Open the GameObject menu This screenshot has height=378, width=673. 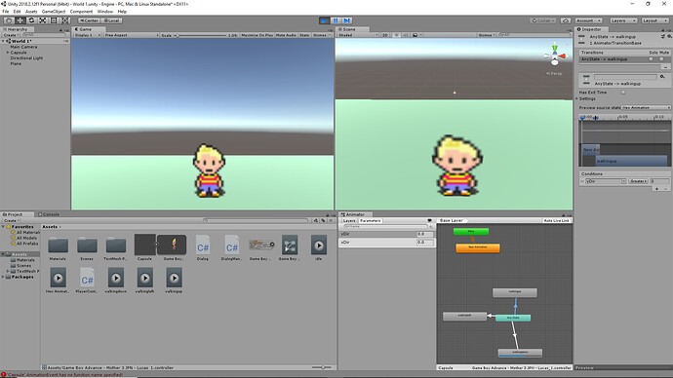pyautogui.click(x=54, y=12)
